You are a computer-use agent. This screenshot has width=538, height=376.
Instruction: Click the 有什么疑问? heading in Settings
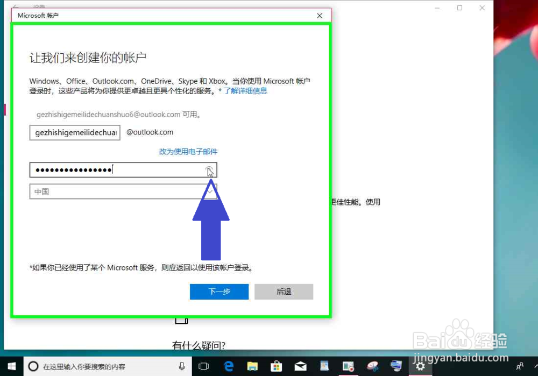[x=199, y=345]
